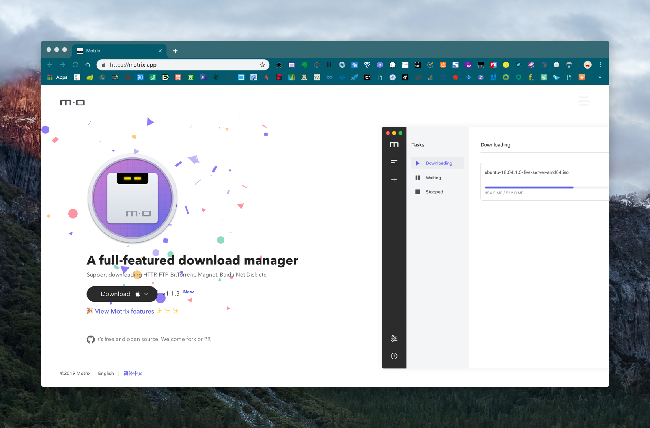650x428 pixels.
Task: Select the Stopped task category
Action: pos(434,192)
